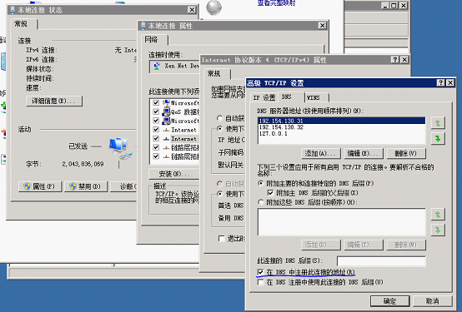Click 确定 to confirm TCP/IP settings
462x312 pixels.
[389, 301]
